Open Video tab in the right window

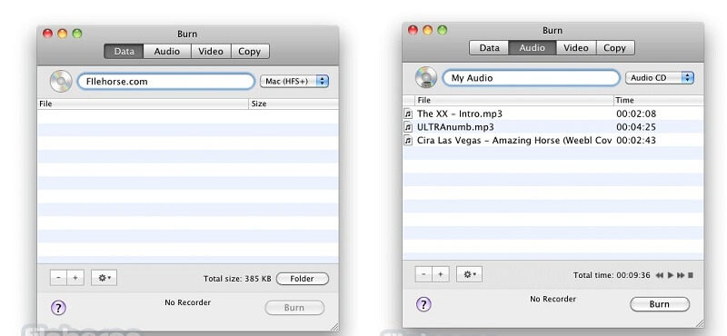[x=576, y=48]
